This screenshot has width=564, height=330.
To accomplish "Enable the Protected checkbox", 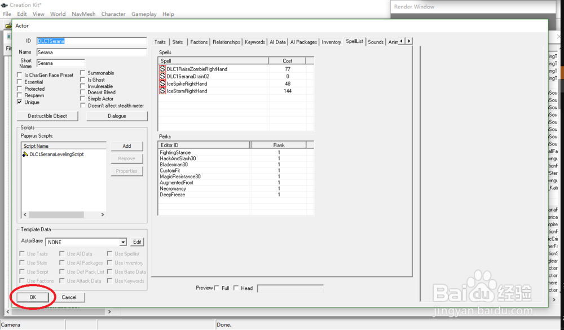I will [19, 89].
